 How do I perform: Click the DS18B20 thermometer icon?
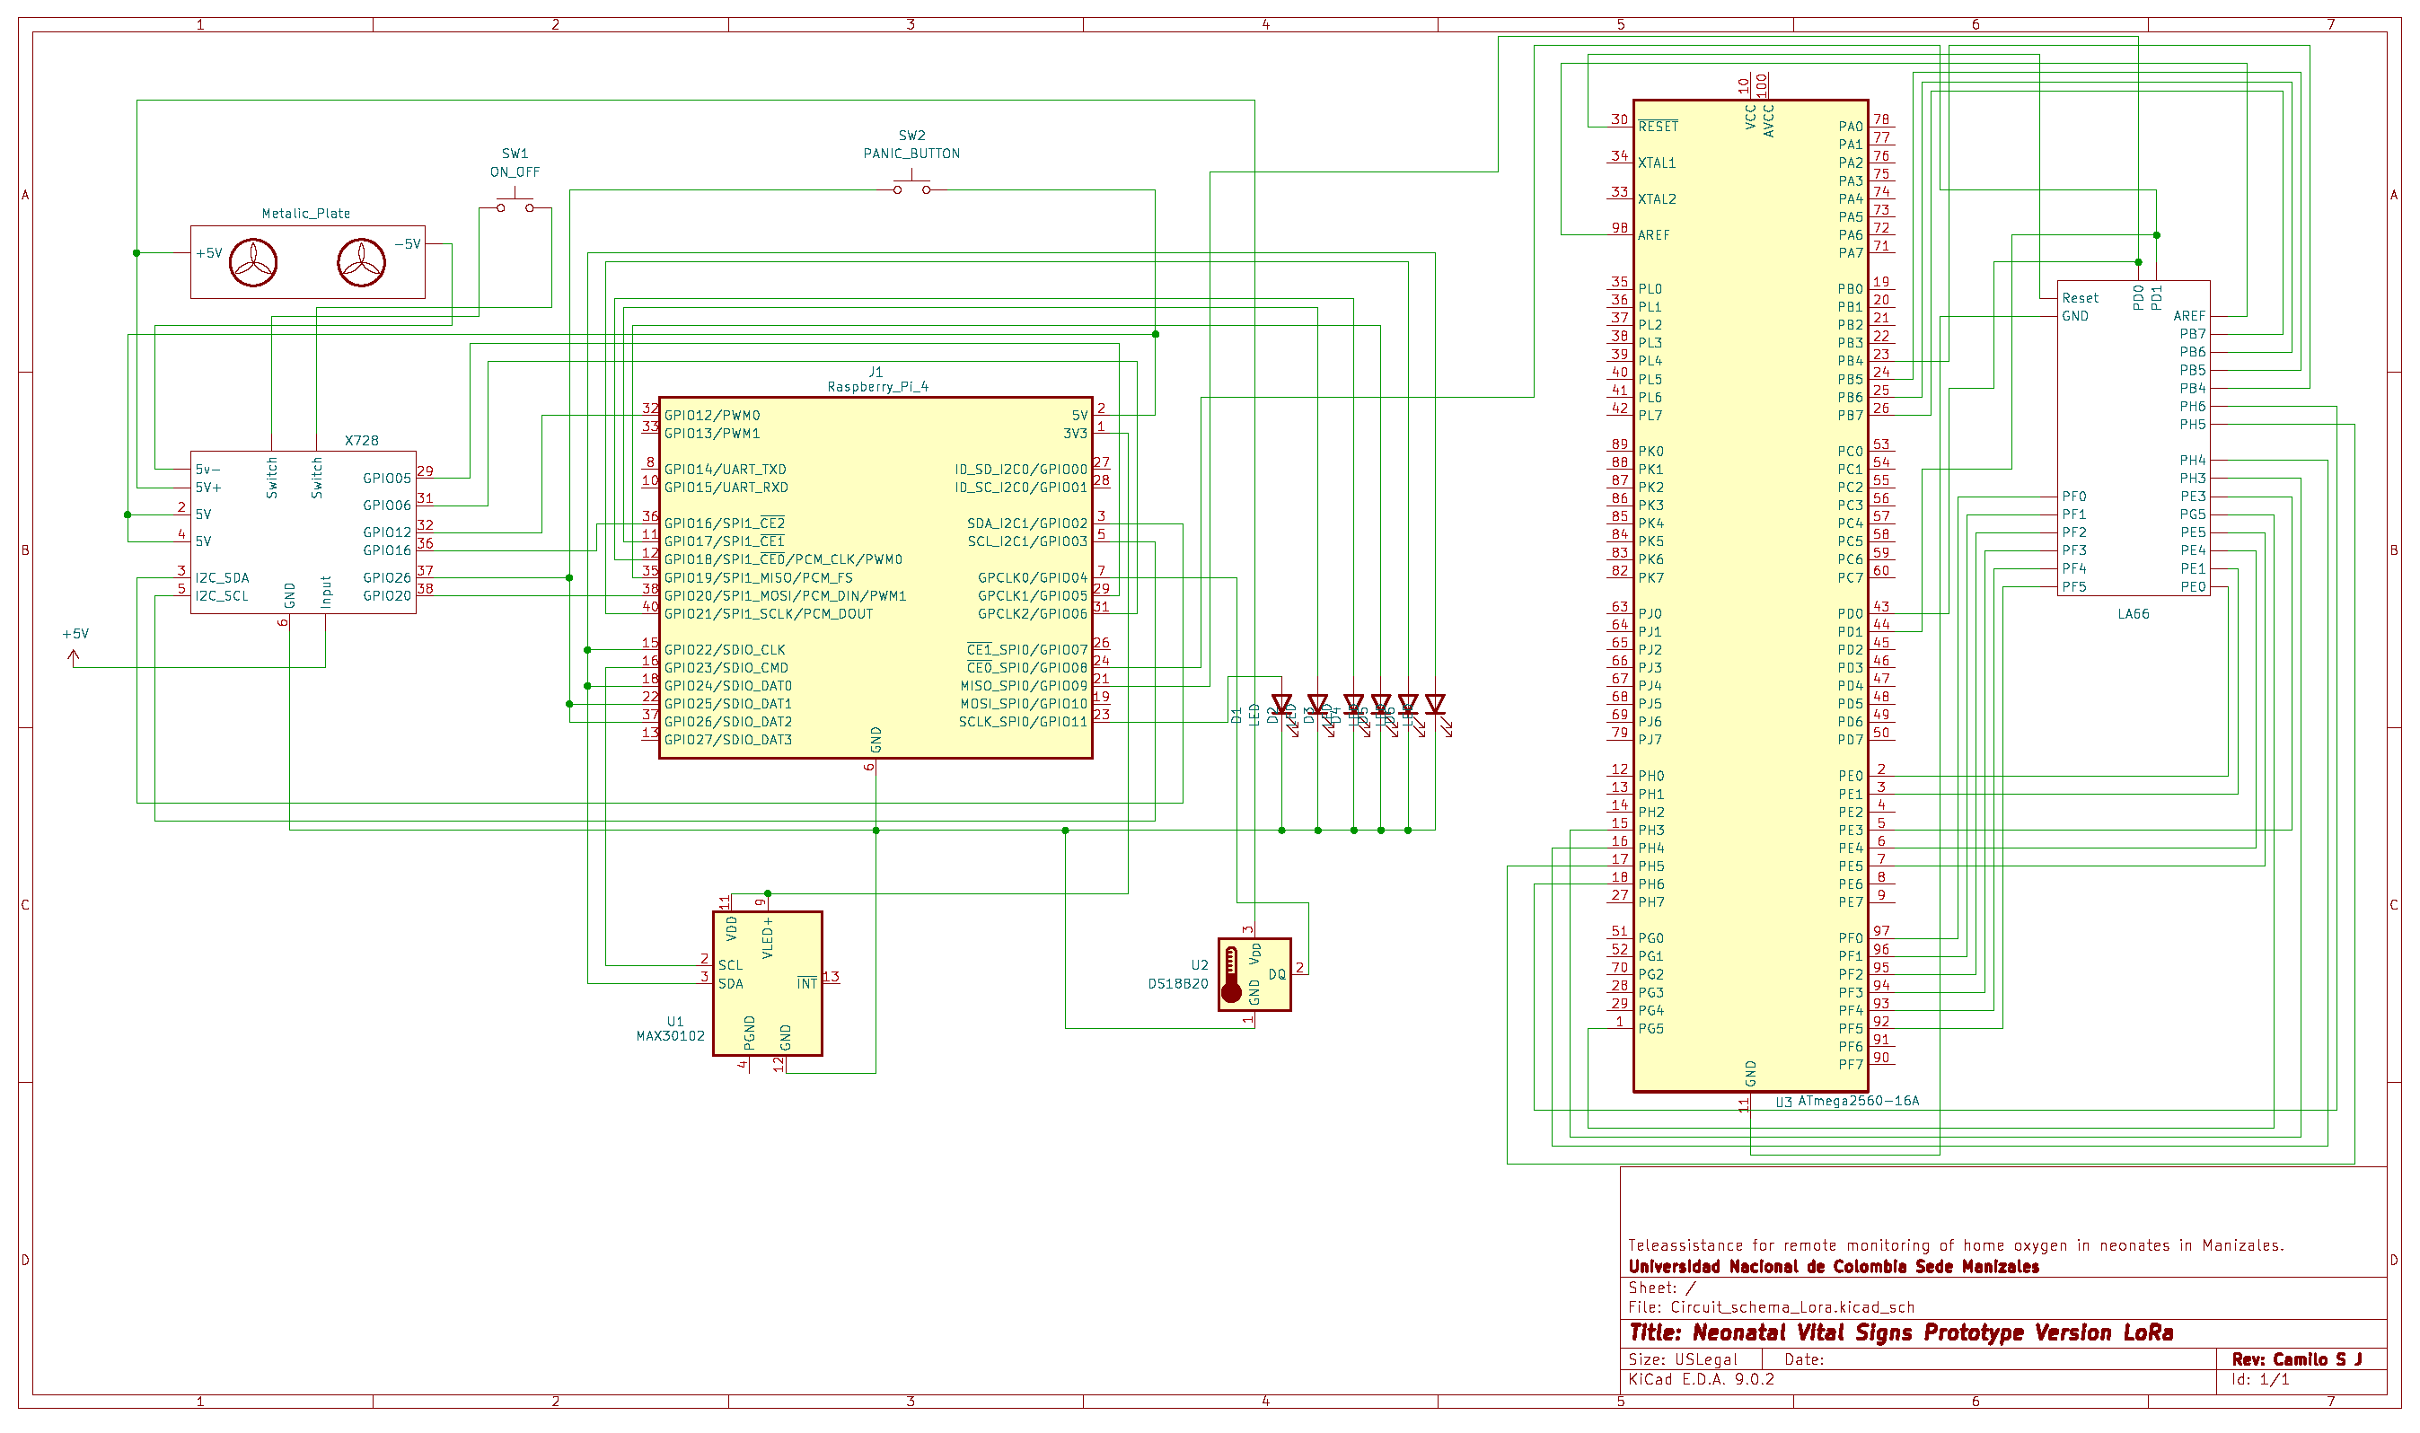(1231, 975)
